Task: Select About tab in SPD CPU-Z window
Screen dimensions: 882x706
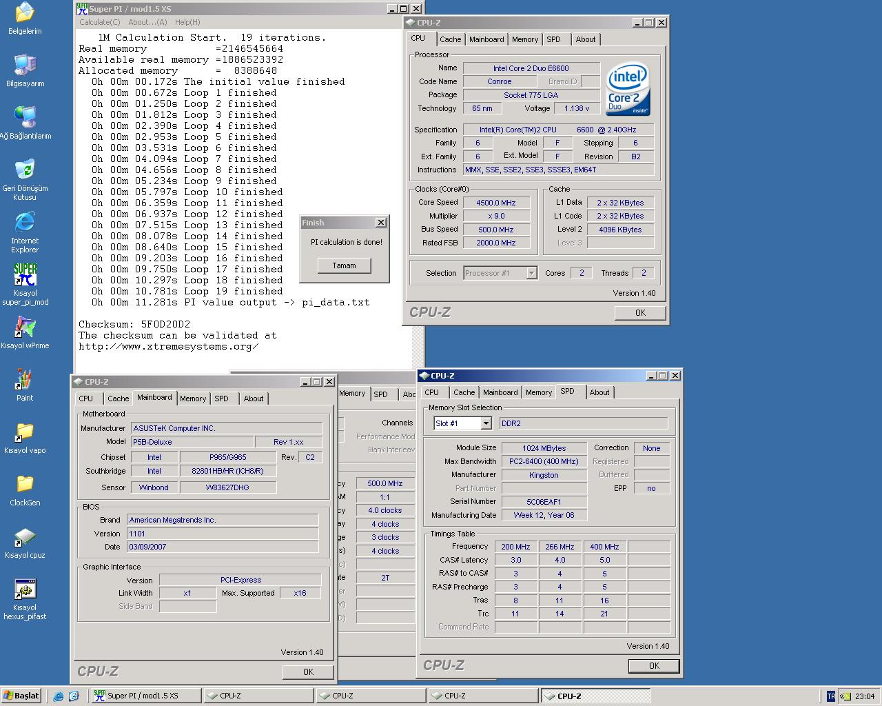Action: pyautogui.click(x=599, y=392)
